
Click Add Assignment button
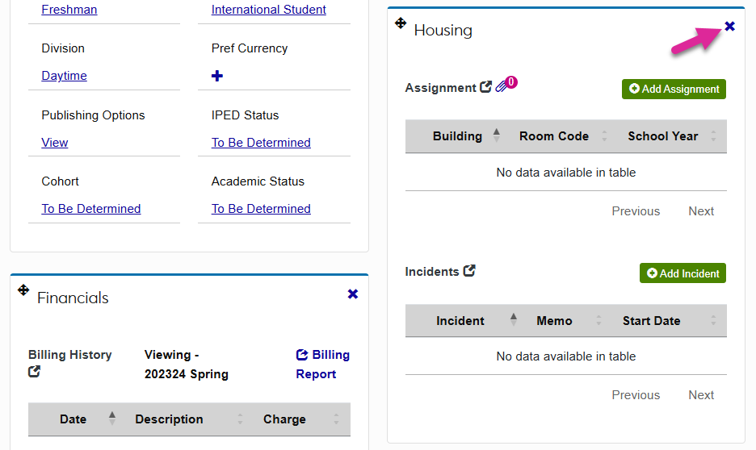pyautogui.click(x=674, y=89)
